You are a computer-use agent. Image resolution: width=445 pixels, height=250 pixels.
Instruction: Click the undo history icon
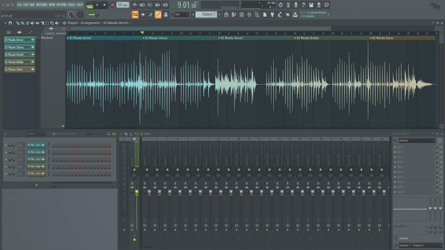(280, 5)
